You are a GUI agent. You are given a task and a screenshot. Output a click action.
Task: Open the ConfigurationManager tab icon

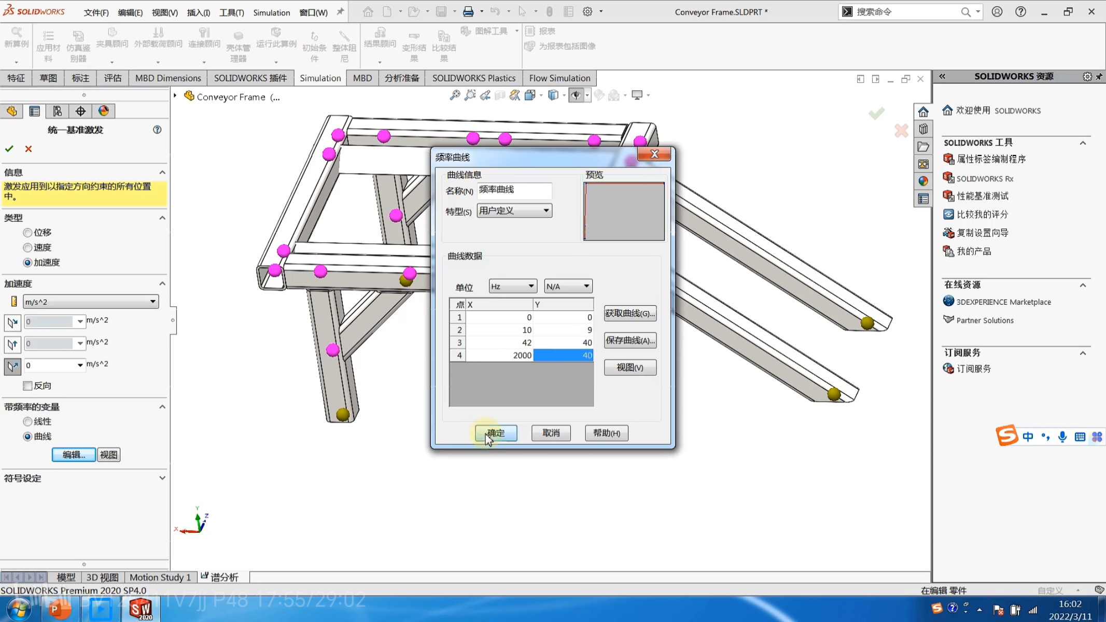pos(58,111)
